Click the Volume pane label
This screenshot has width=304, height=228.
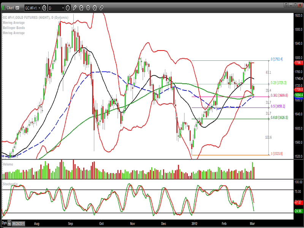[x=8, y=164]
